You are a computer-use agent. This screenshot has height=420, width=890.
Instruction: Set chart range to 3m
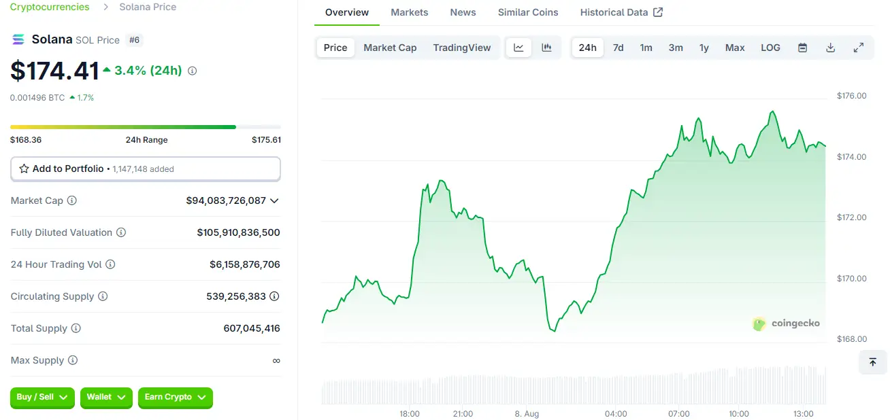coord(676,48)
